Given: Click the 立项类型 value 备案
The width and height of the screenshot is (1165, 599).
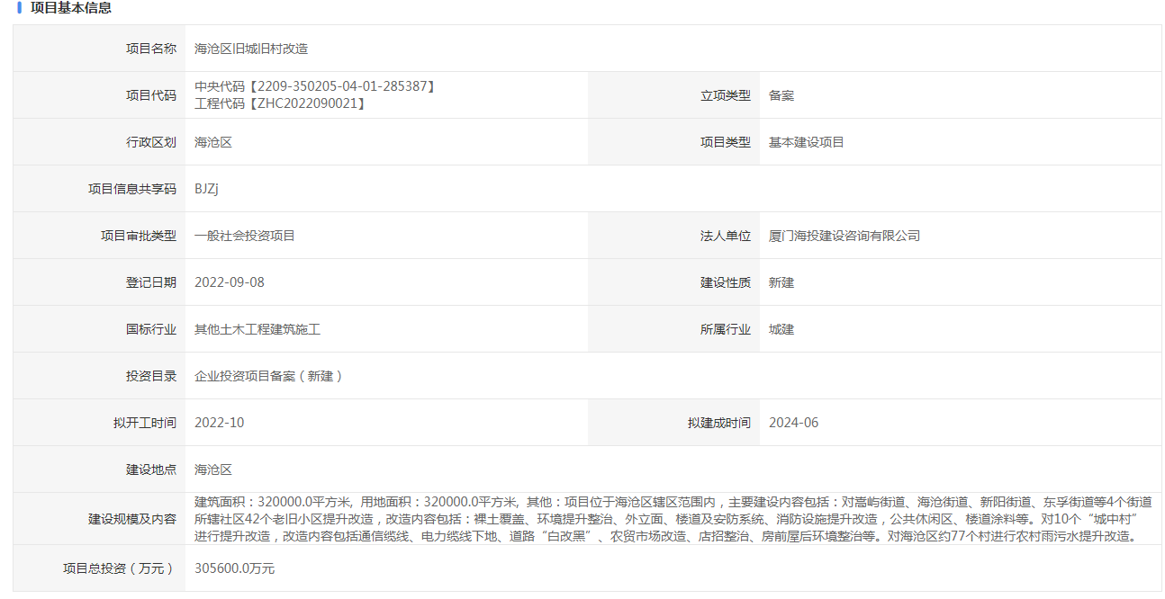Looking at the screenshot, I should tap(781, 95).
